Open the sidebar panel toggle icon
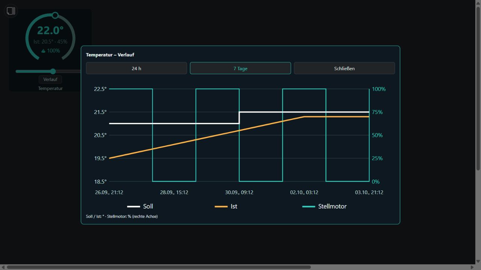Image resolution: width=481 pixels, height=270 pixels. (x=11, y=11)
